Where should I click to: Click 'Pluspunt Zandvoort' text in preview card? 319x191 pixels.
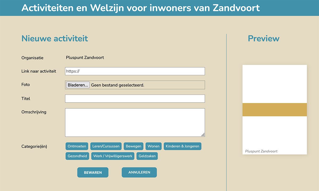[261, 151]
